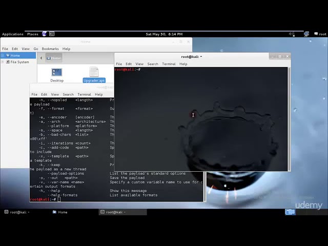Click the root@kali prompt in the front terminal
Screen dimensions: 328x246
tap(128, 70)
